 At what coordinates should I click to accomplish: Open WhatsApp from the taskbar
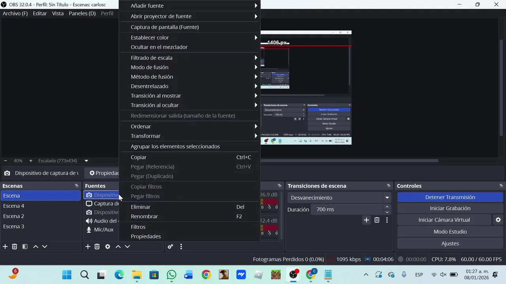pyautogui.click(x=172, y=275)
